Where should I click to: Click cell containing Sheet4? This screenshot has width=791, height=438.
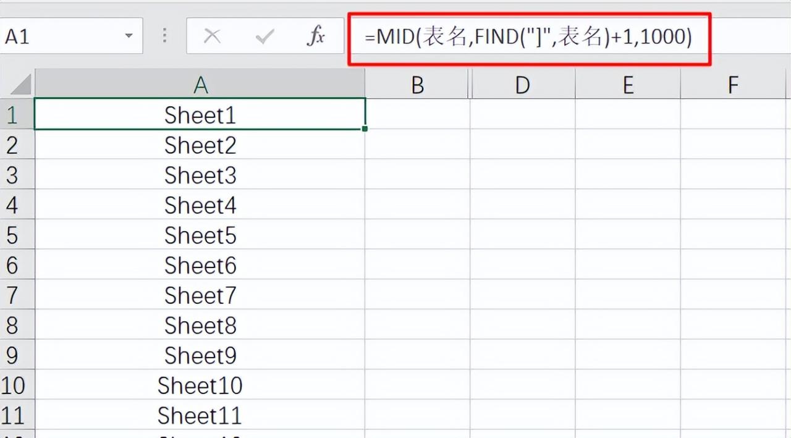200,204
